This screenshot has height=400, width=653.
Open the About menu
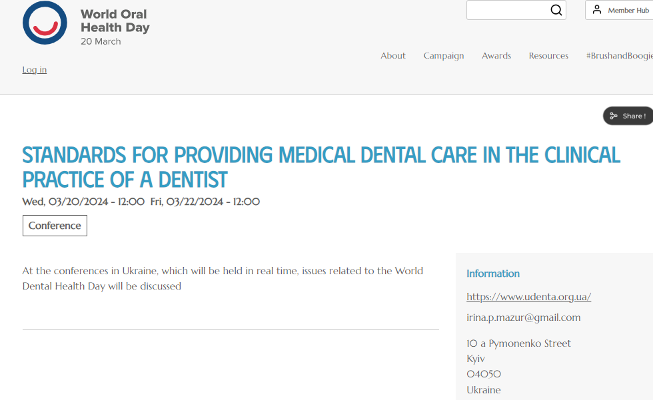click(392, 56)
